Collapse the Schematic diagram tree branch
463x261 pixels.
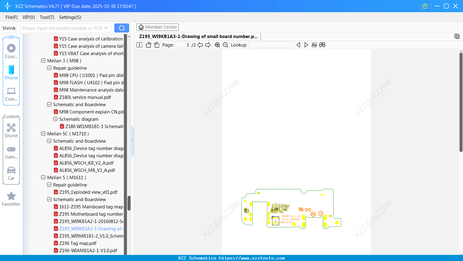point(55,119)
